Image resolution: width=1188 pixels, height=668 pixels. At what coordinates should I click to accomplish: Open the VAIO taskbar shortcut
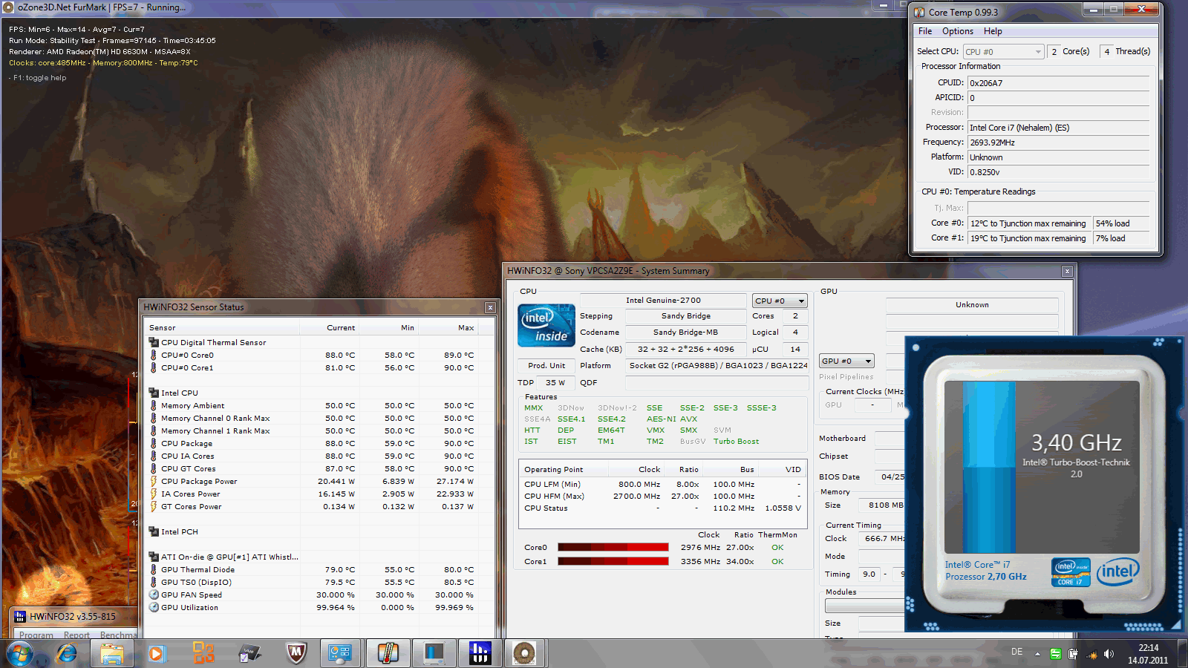pos(249,653)
